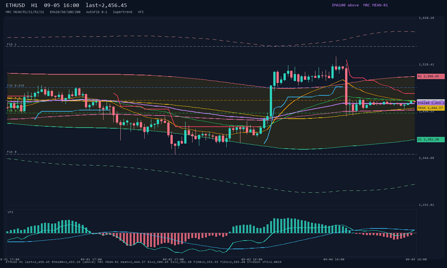This screenshot has height=268, width=447.
Task: Select the purple EMA100 above status text
Action: [345, 5]
